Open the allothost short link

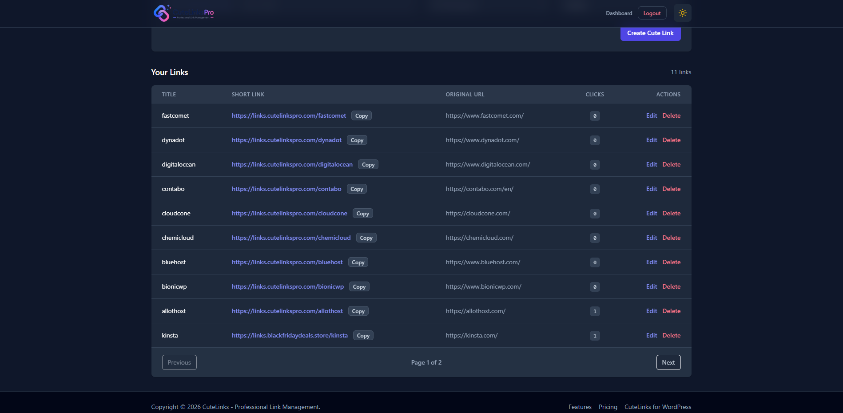click(x=287, y=311)
